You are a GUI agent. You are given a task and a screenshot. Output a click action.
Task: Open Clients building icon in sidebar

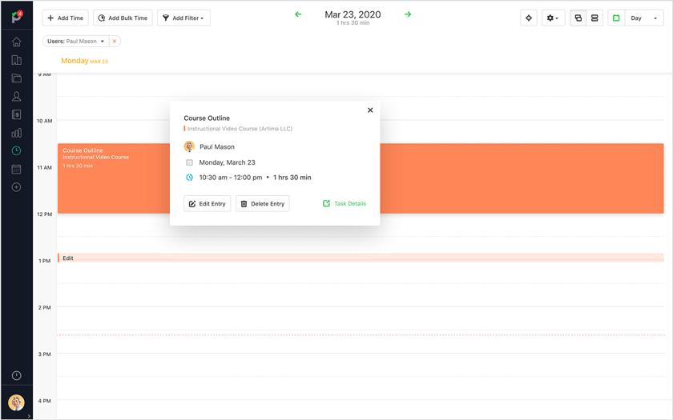pos(16,60)
